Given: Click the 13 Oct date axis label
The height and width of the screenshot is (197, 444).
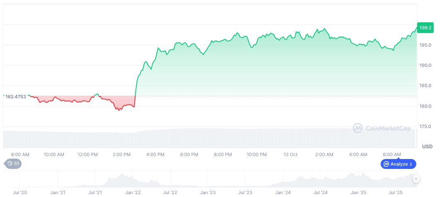Looking at the screenshot, I should pos(290,154).
